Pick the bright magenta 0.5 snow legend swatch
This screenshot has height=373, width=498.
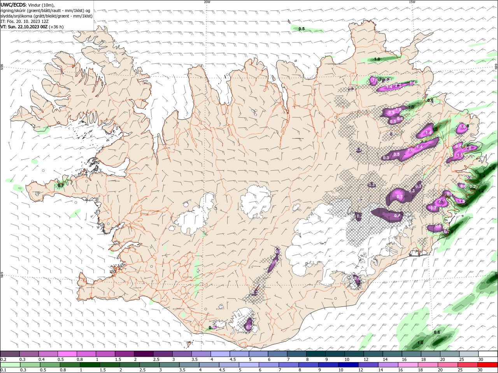[67, 354]
